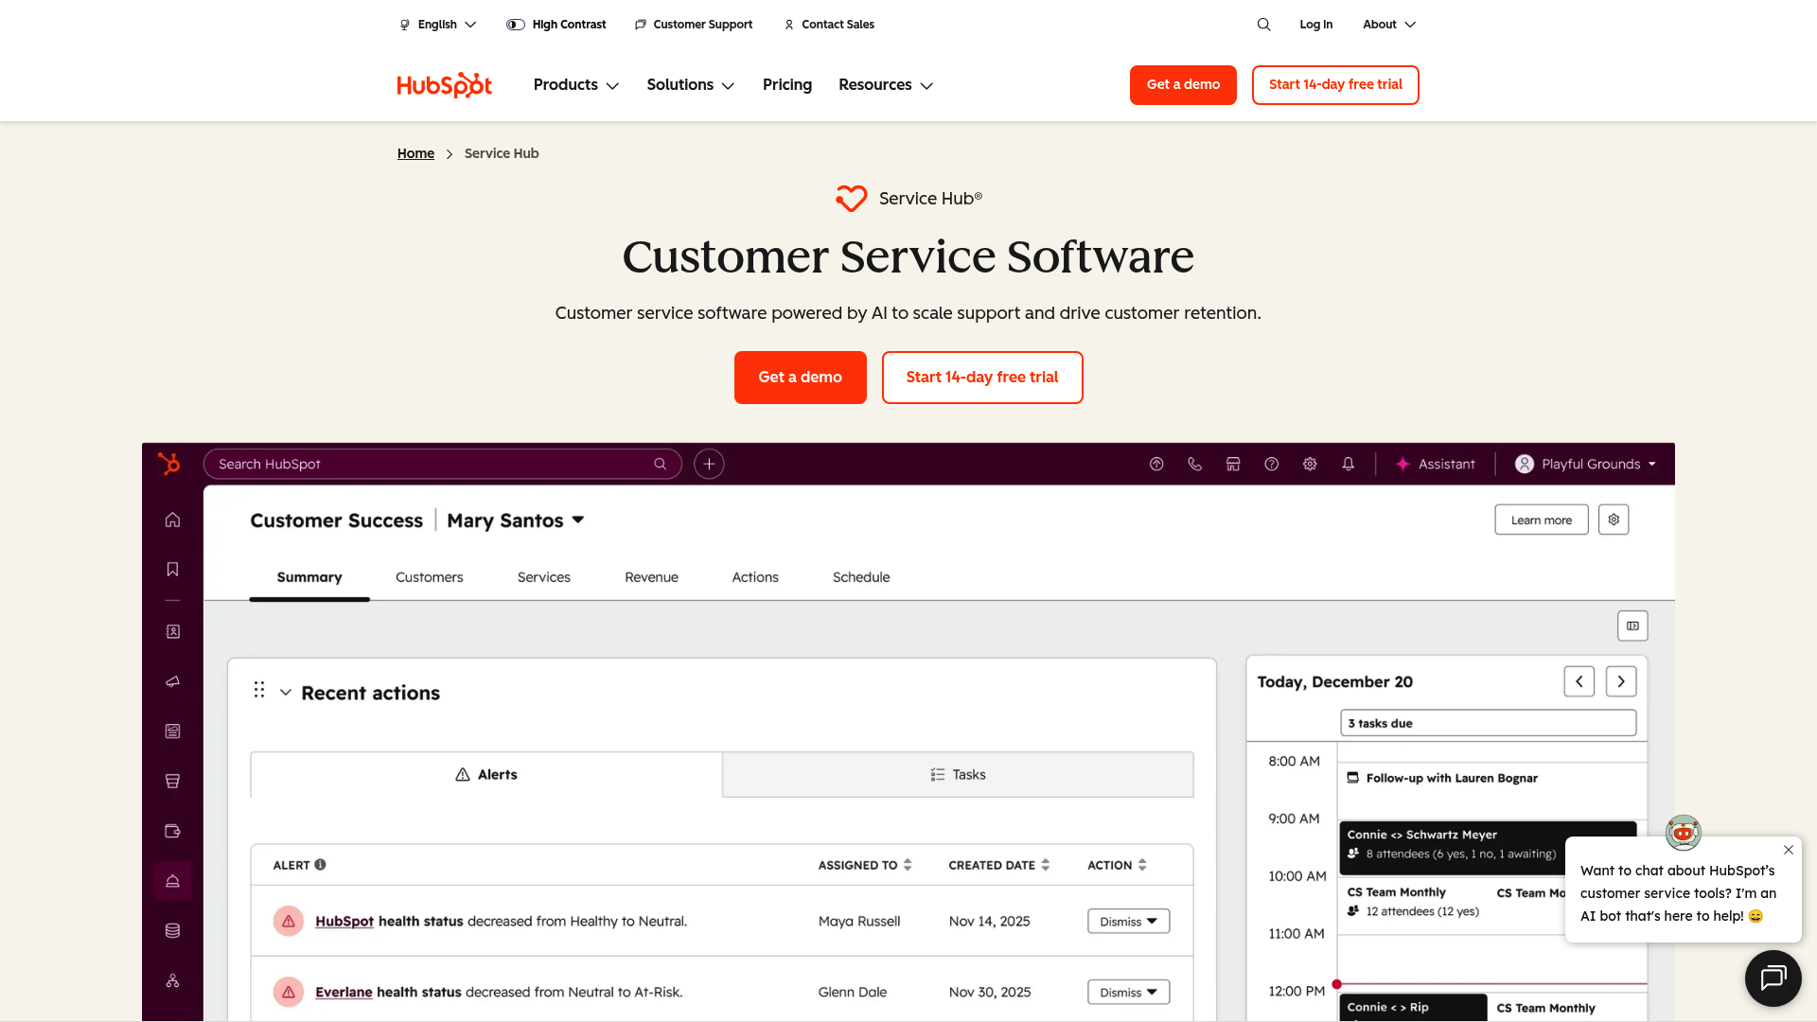
Task: Click the settings gear in the top bar
Action: pyautogui.click(x=1310, y=464)
